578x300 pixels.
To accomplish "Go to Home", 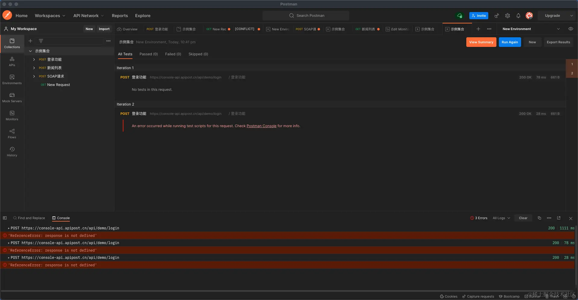I will coord(22,16).
